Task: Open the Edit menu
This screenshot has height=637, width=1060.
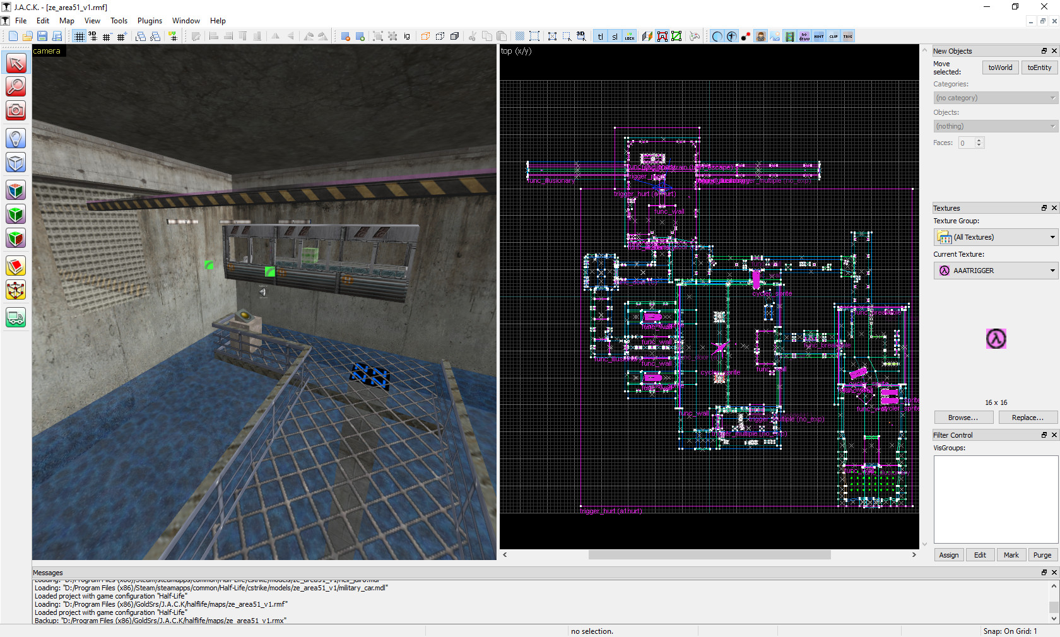Action: pyautogui.click(x=43, y=21)
